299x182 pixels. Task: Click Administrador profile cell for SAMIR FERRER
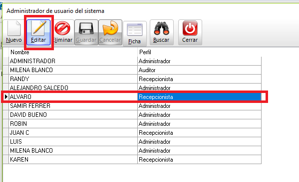[199, 105]
